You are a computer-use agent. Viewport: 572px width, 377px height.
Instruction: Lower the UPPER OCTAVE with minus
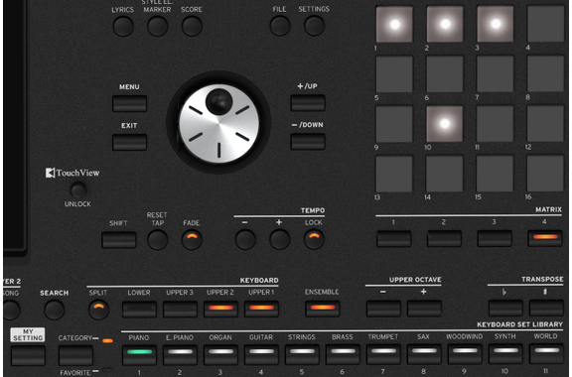[x=383, y=309]
